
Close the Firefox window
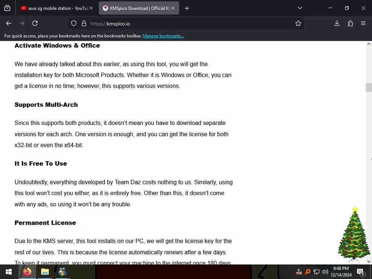363,8
